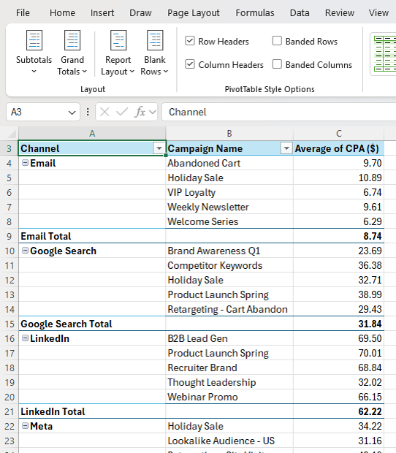
Task: Expand the function list arrow beside fx
Action: [x=153, y=112]
